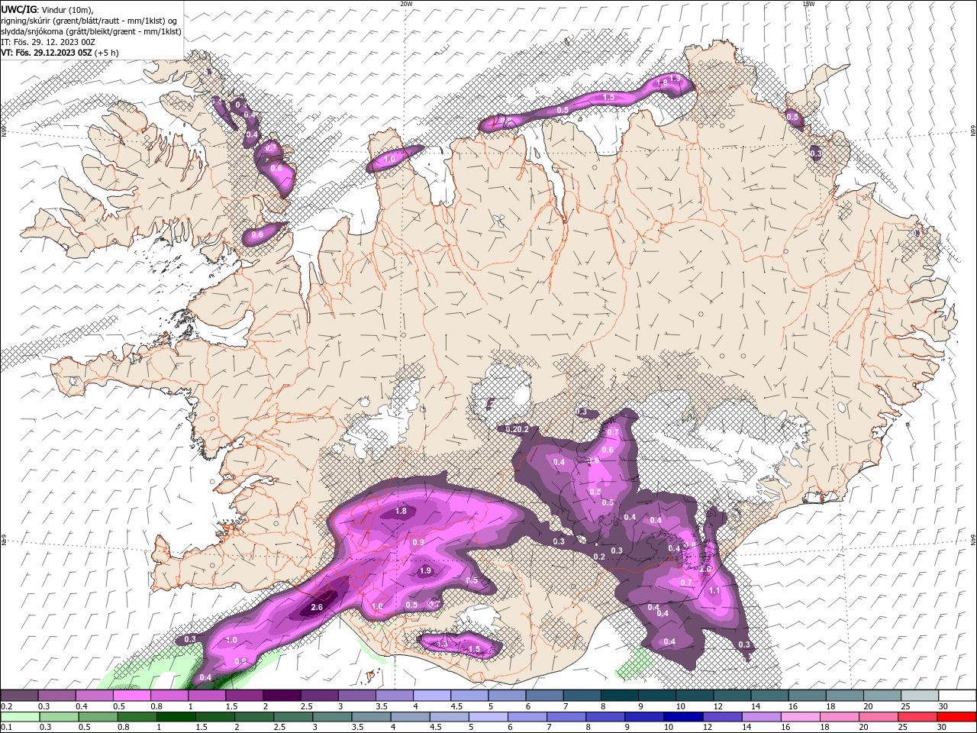Click snow-scale swatch between 0.2 and 0.3

19,696
